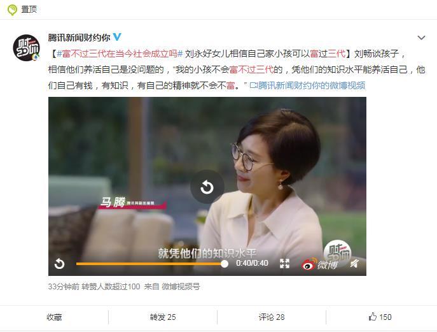Screen dimensions: 437x332
Task: Click the thumbs-up like icon
Action: 373,317
